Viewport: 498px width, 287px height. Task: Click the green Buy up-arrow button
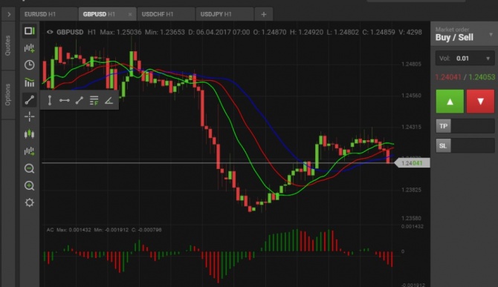click(450, 102)
